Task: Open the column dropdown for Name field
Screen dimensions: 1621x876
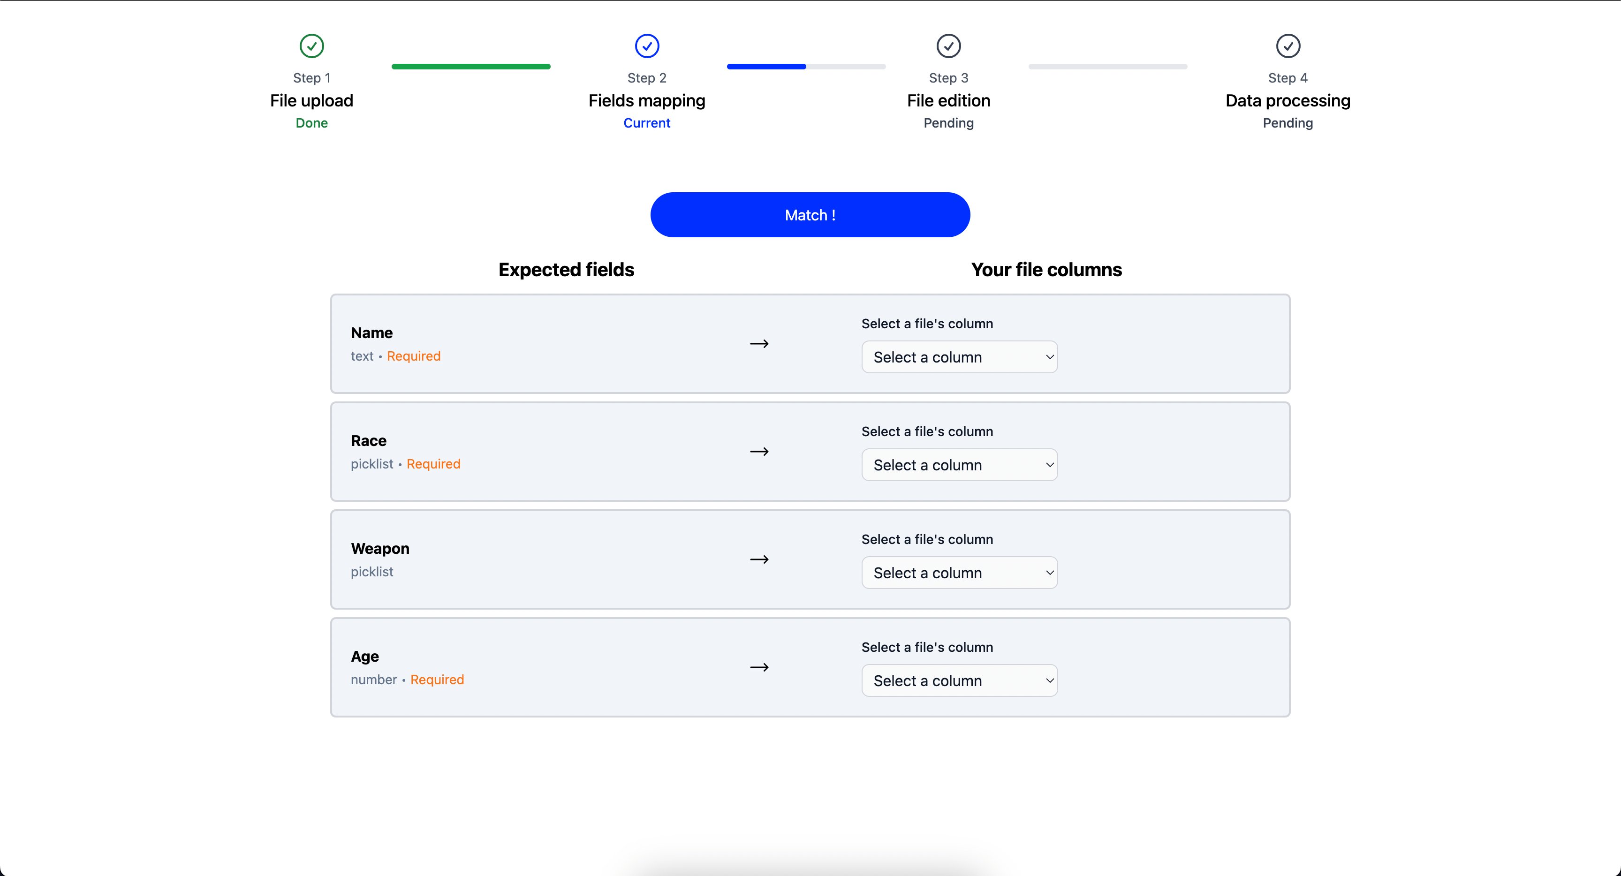Action: click(x=959, y=357)
